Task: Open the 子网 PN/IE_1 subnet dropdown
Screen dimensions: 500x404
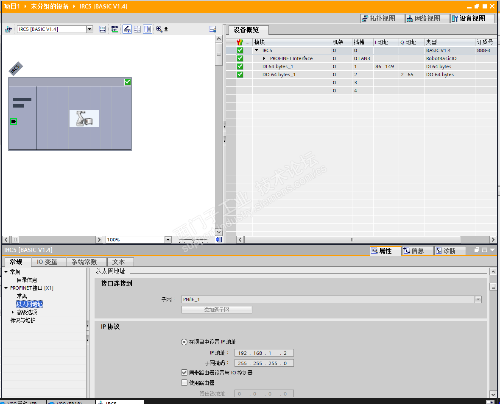Action: 478,299
